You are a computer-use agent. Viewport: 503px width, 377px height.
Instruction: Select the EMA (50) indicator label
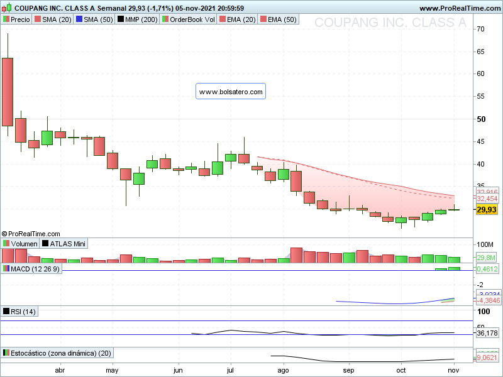(279, 19)
